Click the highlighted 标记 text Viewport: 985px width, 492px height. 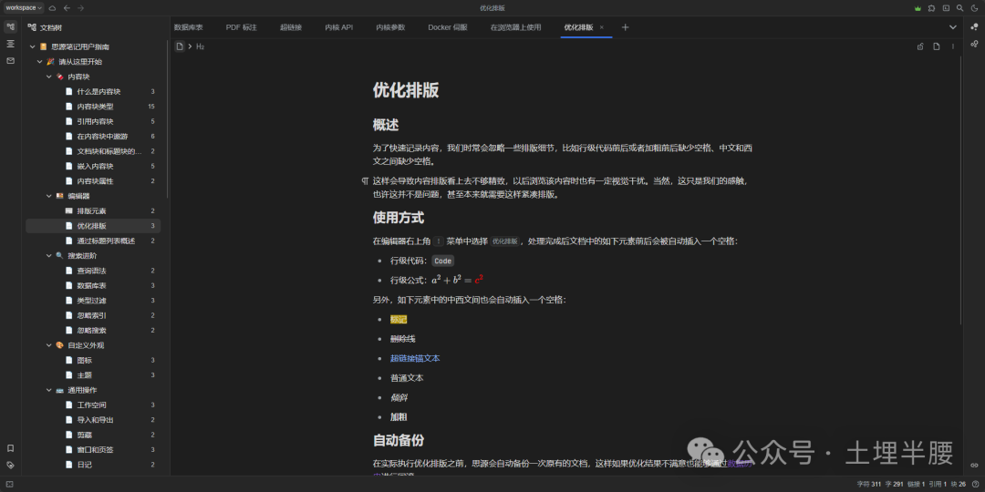tap(399, 320)
